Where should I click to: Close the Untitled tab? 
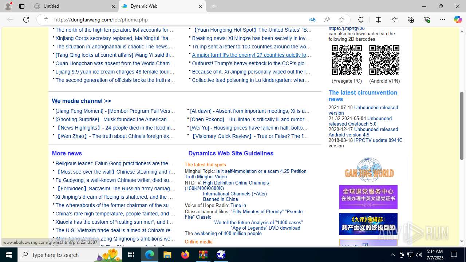(113, 6)
